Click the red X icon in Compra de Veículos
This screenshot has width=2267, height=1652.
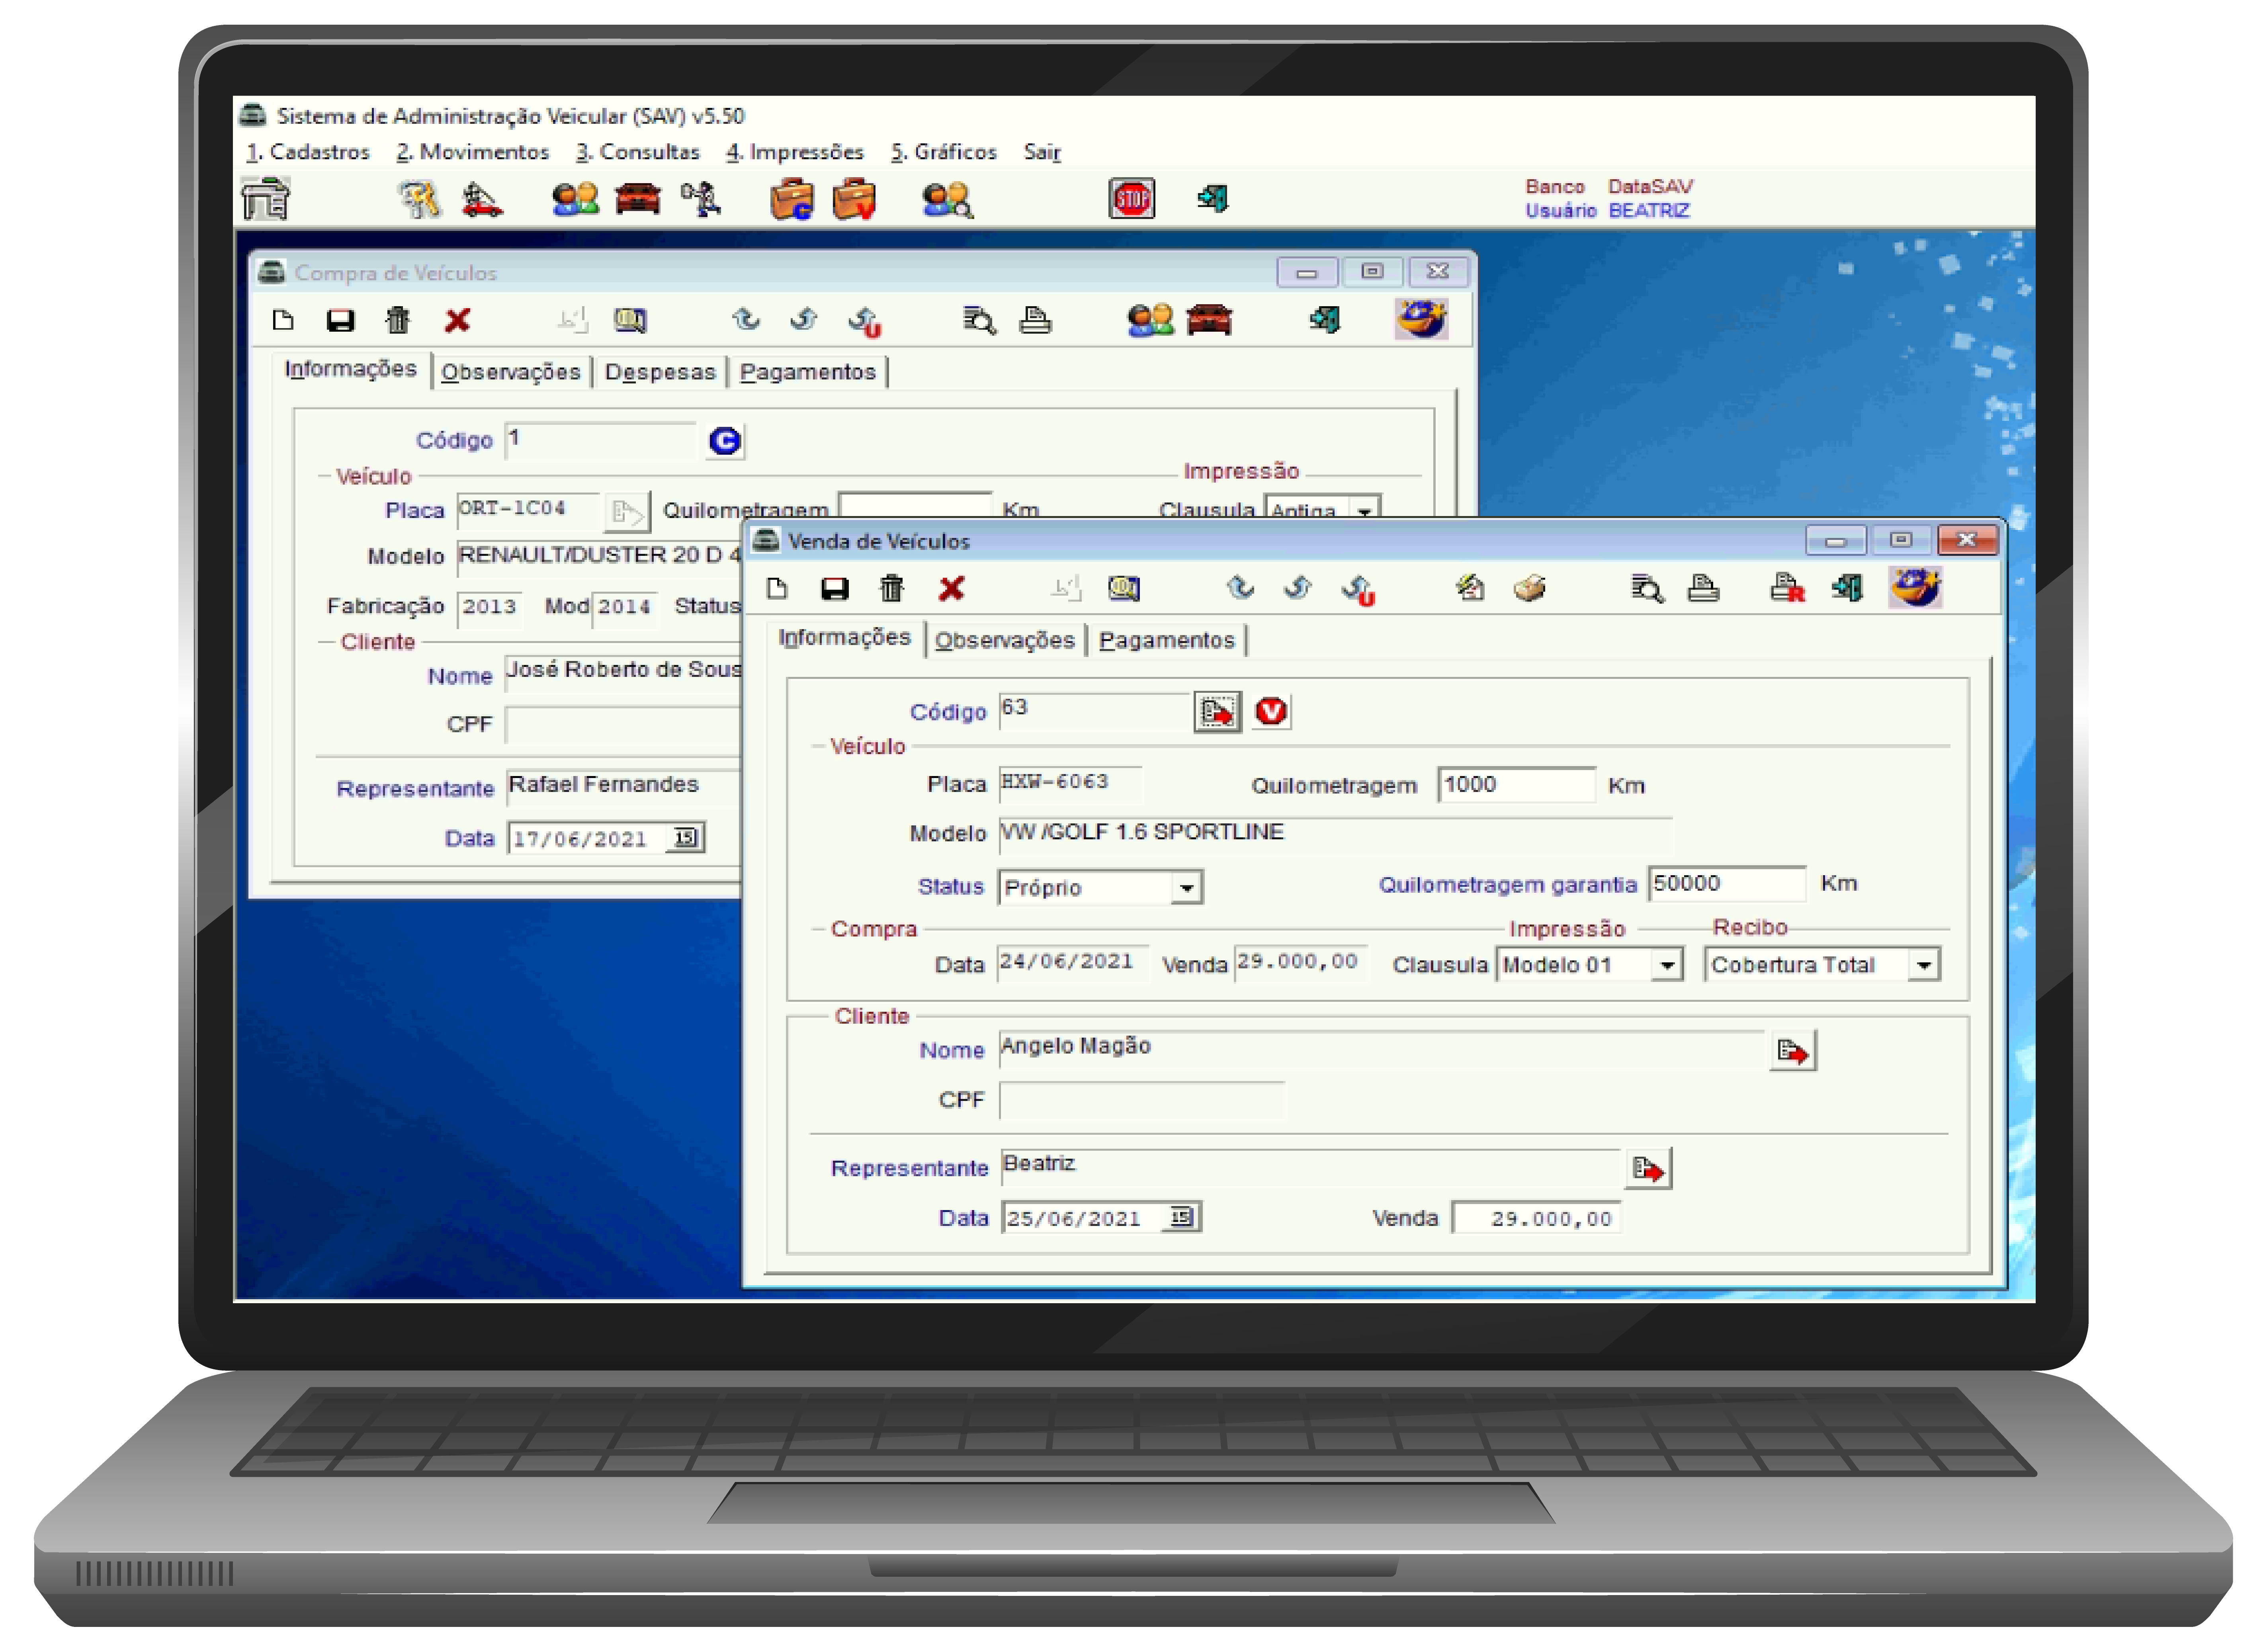457,320
